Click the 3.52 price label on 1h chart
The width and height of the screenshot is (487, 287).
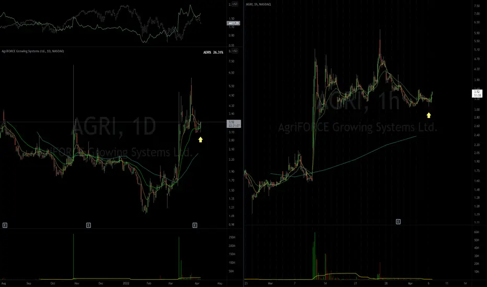coord(477,93)
